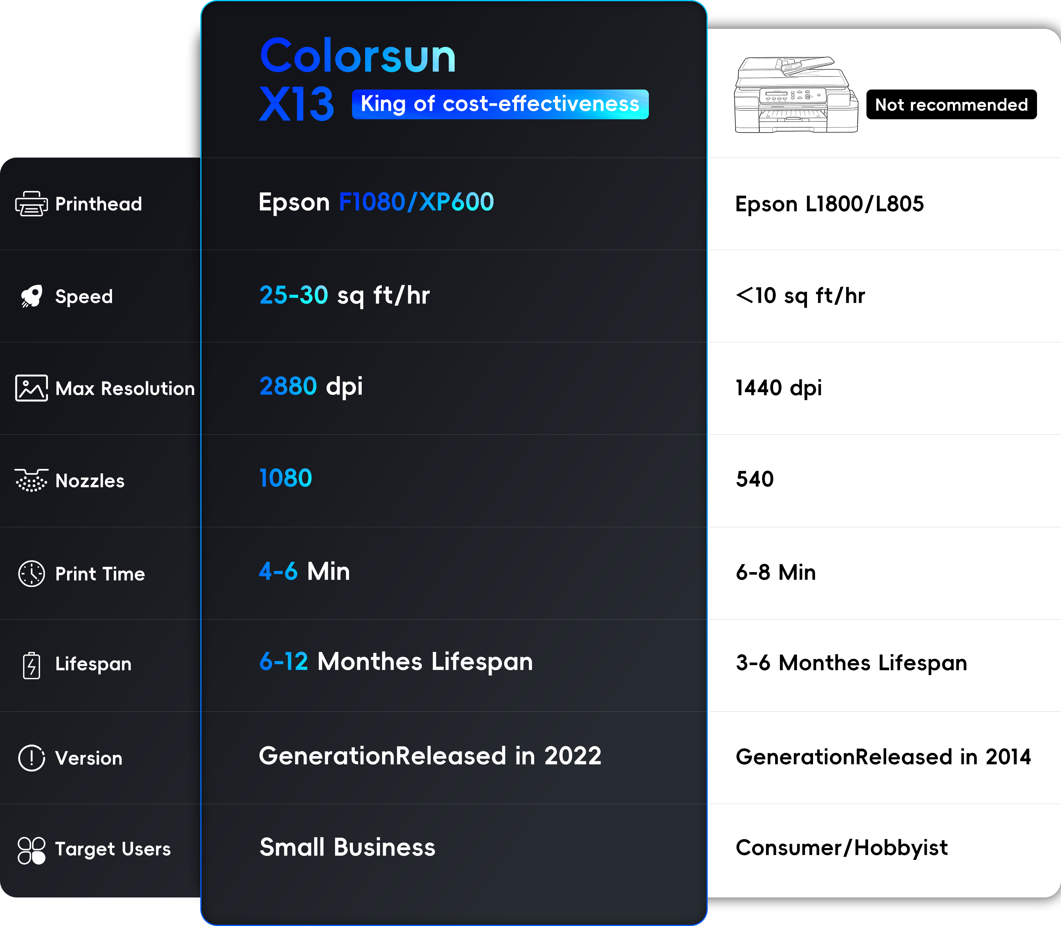The height and width of the screenshot is (926, 1061).
Task: Click the clock icon beside Print Time
Action: (x=32, y=574)
